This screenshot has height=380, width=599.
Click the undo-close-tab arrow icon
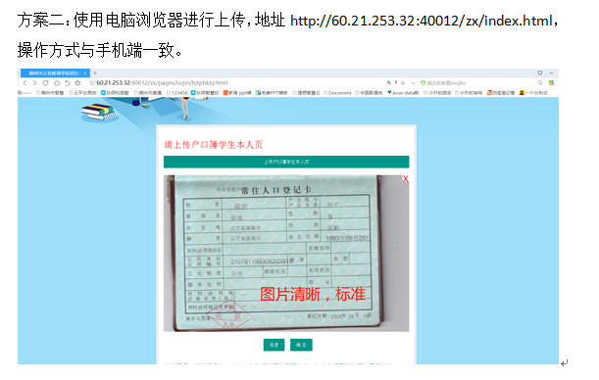pos(68,83)
